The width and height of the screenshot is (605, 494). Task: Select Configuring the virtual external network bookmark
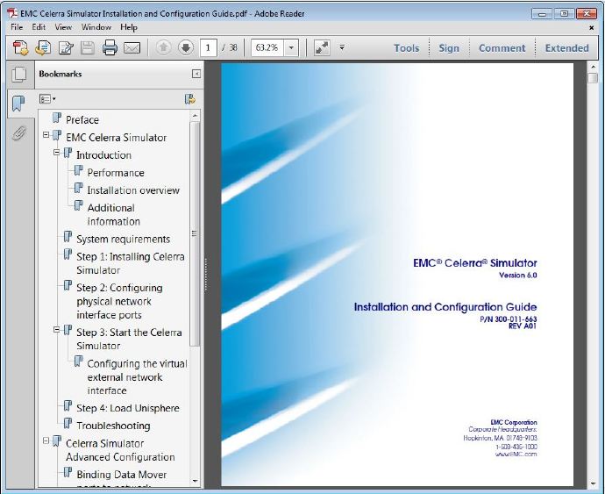tap(137, 377)
